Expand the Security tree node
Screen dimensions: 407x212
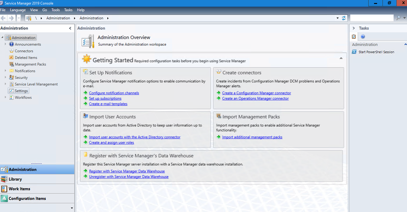[x=6, y=77]
